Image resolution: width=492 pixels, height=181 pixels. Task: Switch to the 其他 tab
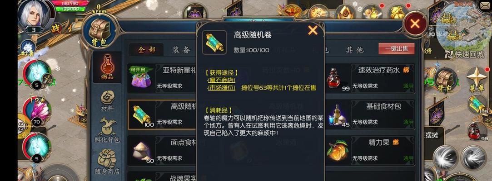(x=355, y=50)
